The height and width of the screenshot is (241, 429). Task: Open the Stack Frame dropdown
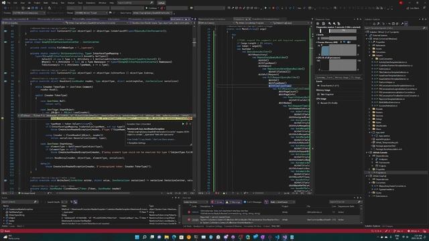[x=153, y=13]
